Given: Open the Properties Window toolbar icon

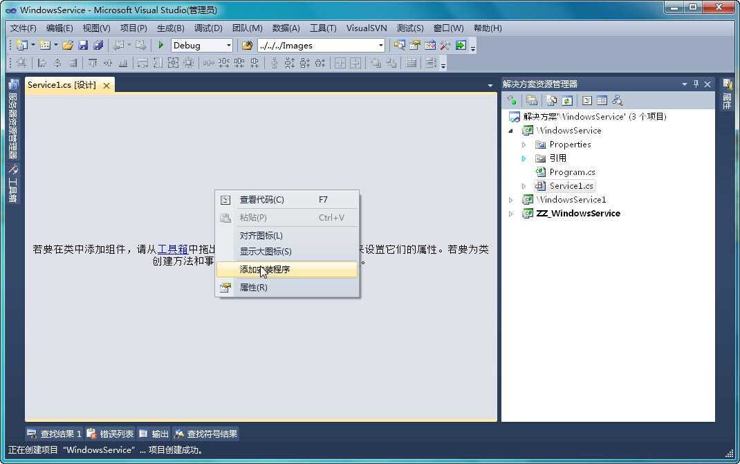Looking at the screenshot, I should (414, 46).
